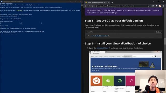Click the PowerShell window scrollbar
The width and height of the screenshot is (166, 93).
pos(82,48)
